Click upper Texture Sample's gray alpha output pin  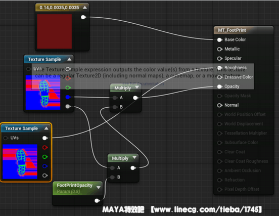tap(68, 107)
